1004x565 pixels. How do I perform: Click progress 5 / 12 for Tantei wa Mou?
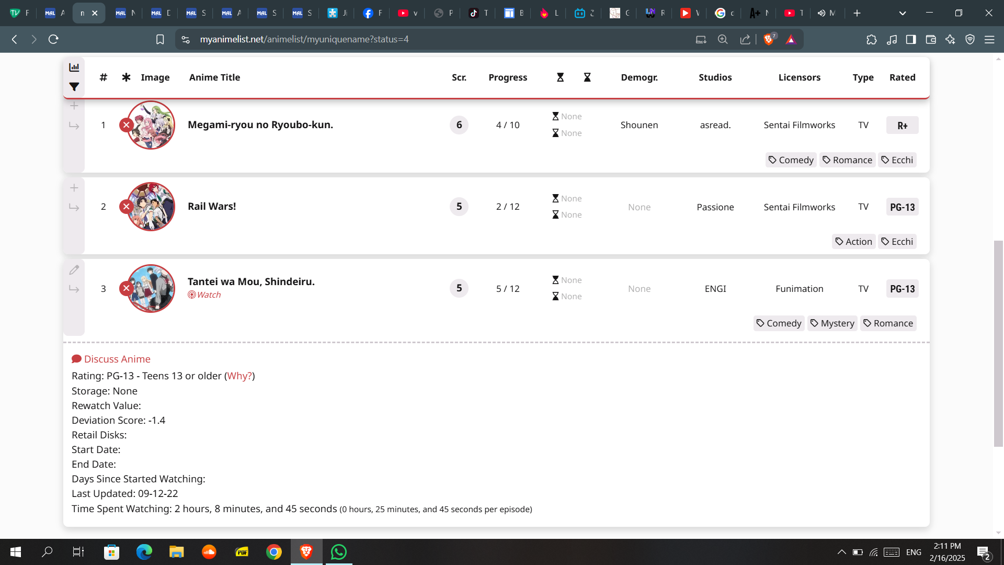508,289
